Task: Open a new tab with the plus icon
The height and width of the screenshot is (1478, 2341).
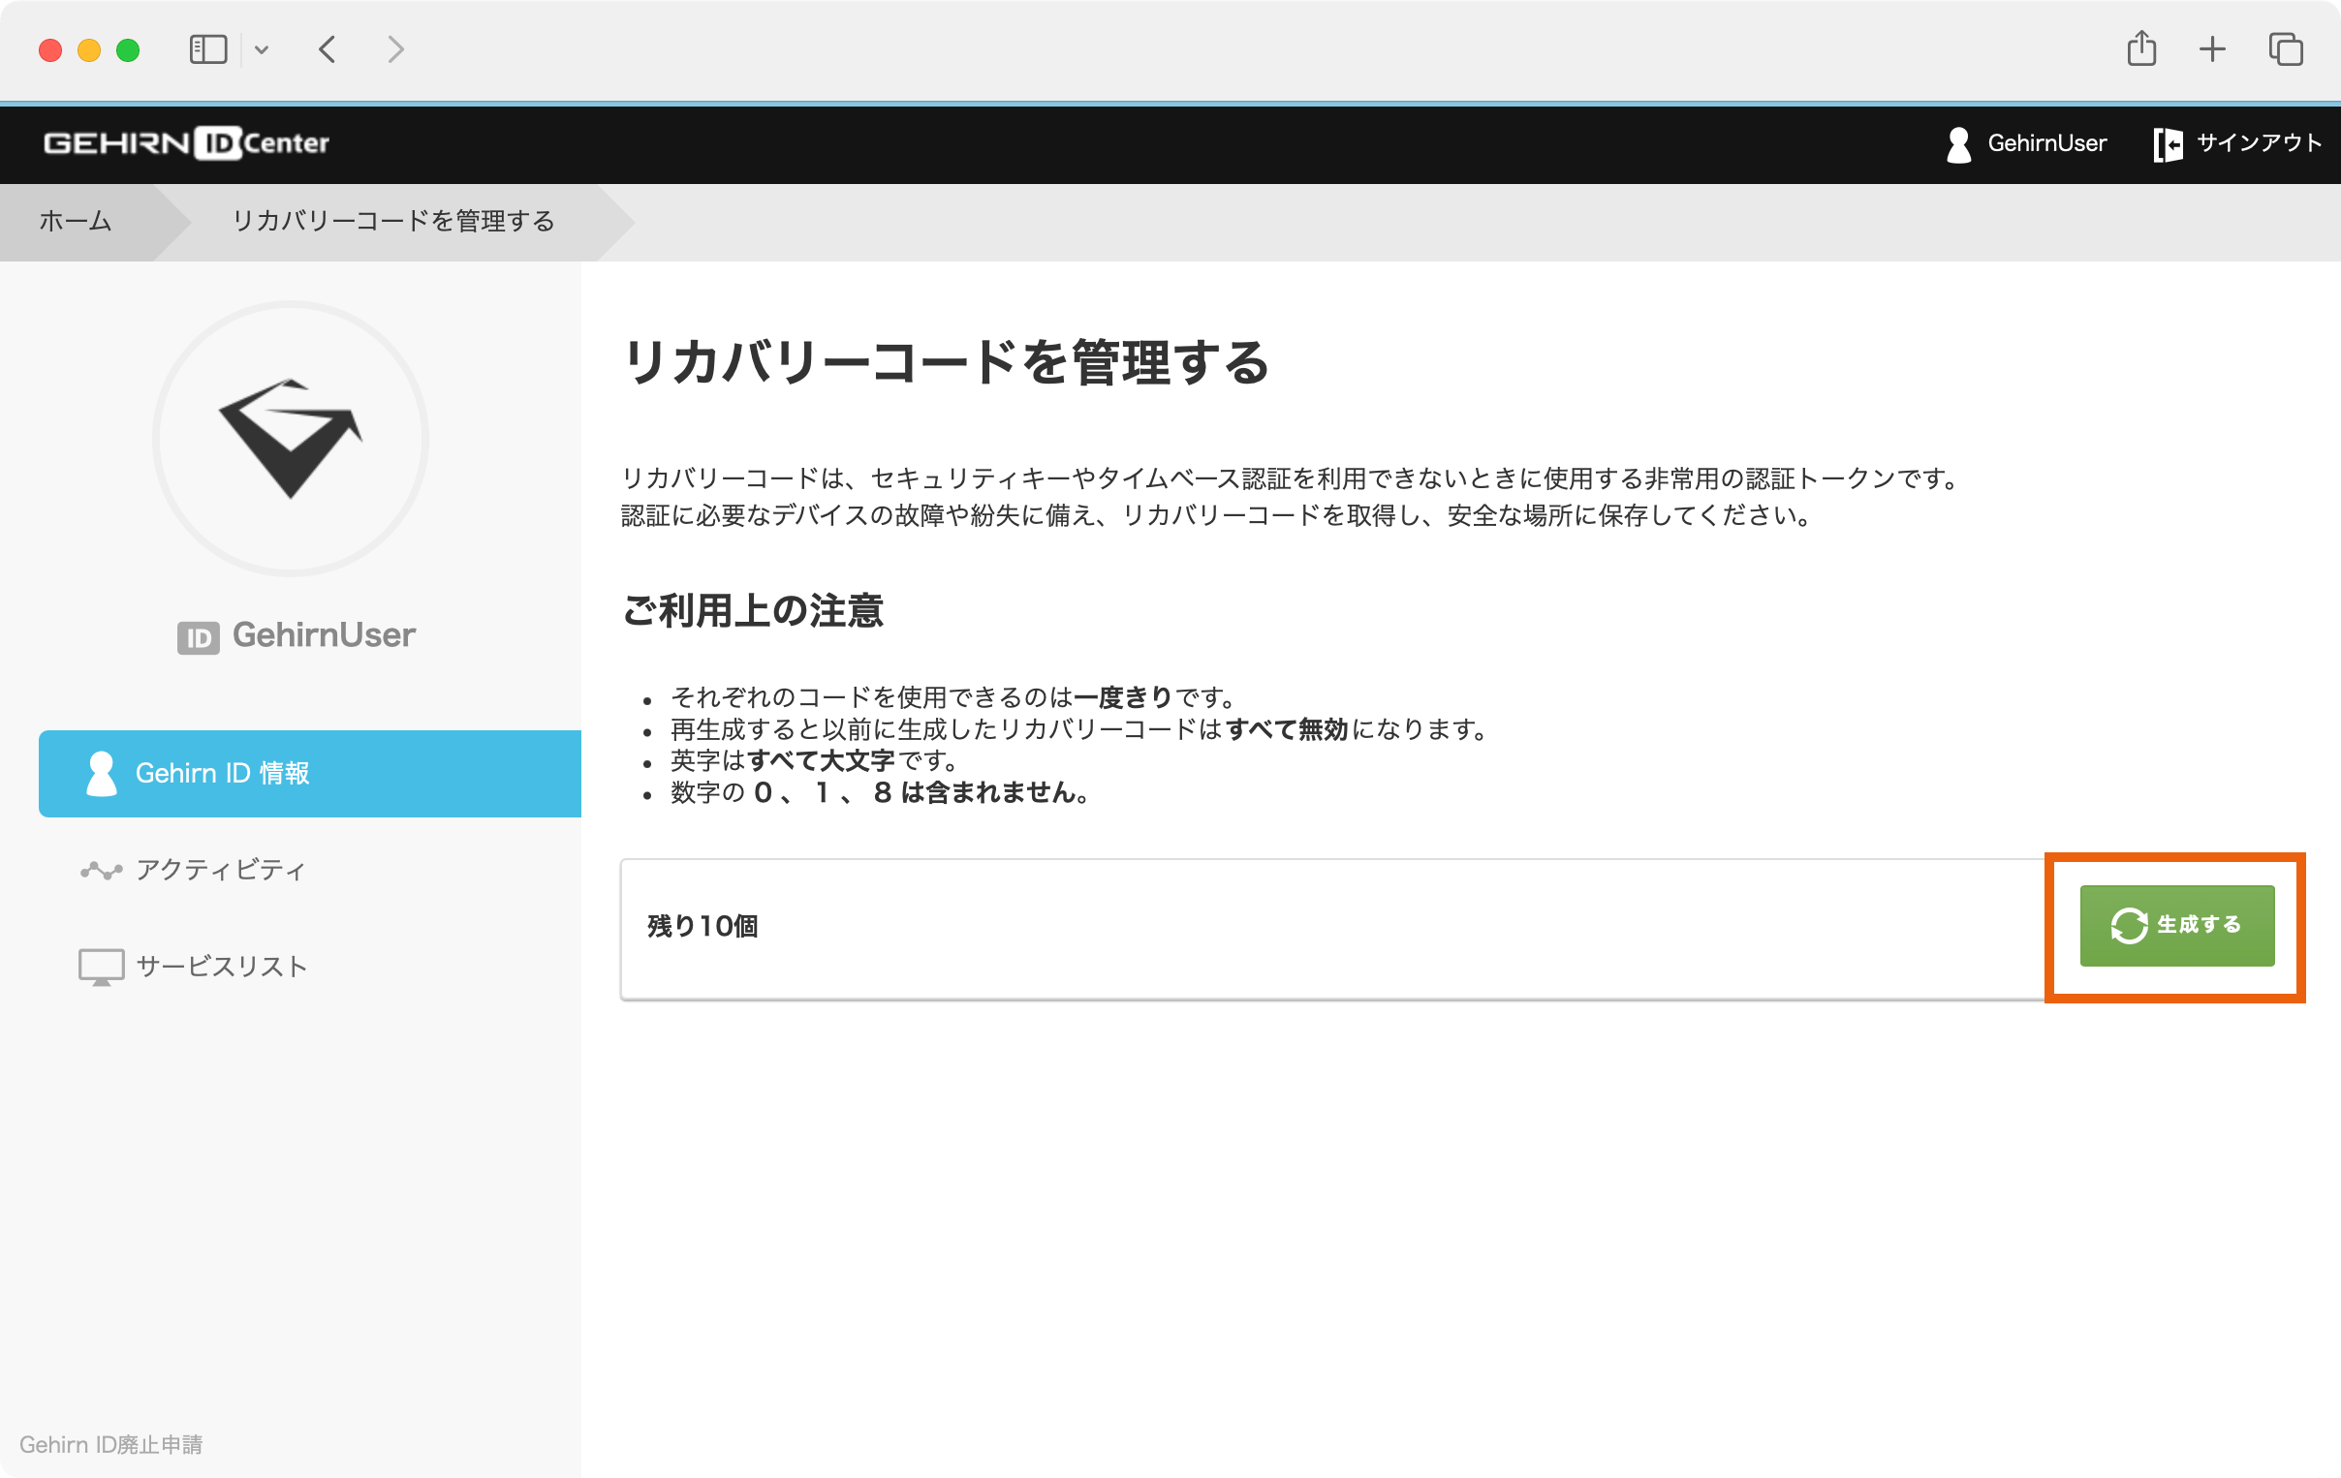Action: pos(2212,48)
